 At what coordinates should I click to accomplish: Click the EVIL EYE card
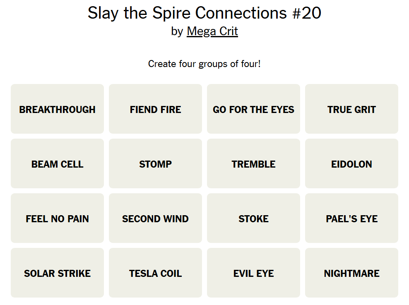pyautogui.click(x=253, y=273)
